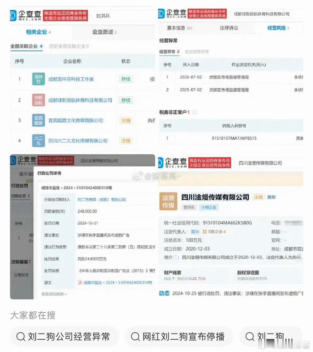
Task: Open the 四川六二九文化传媒有限公司 company link
Action: 78,141
